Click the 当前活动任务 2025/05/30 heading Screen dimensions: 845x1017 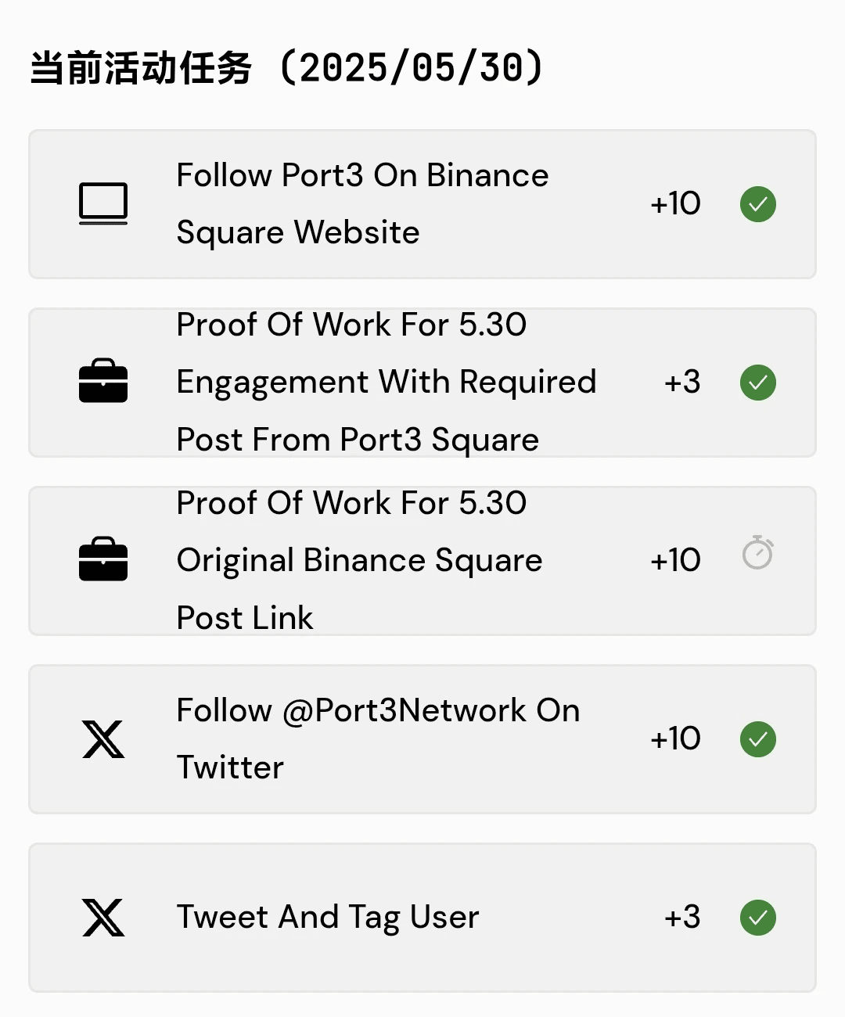coord(286,68)
